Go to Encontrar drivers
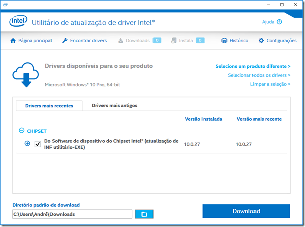Viewport: 305px width, 227px height. pyautogui.click(x=84, y=41)
